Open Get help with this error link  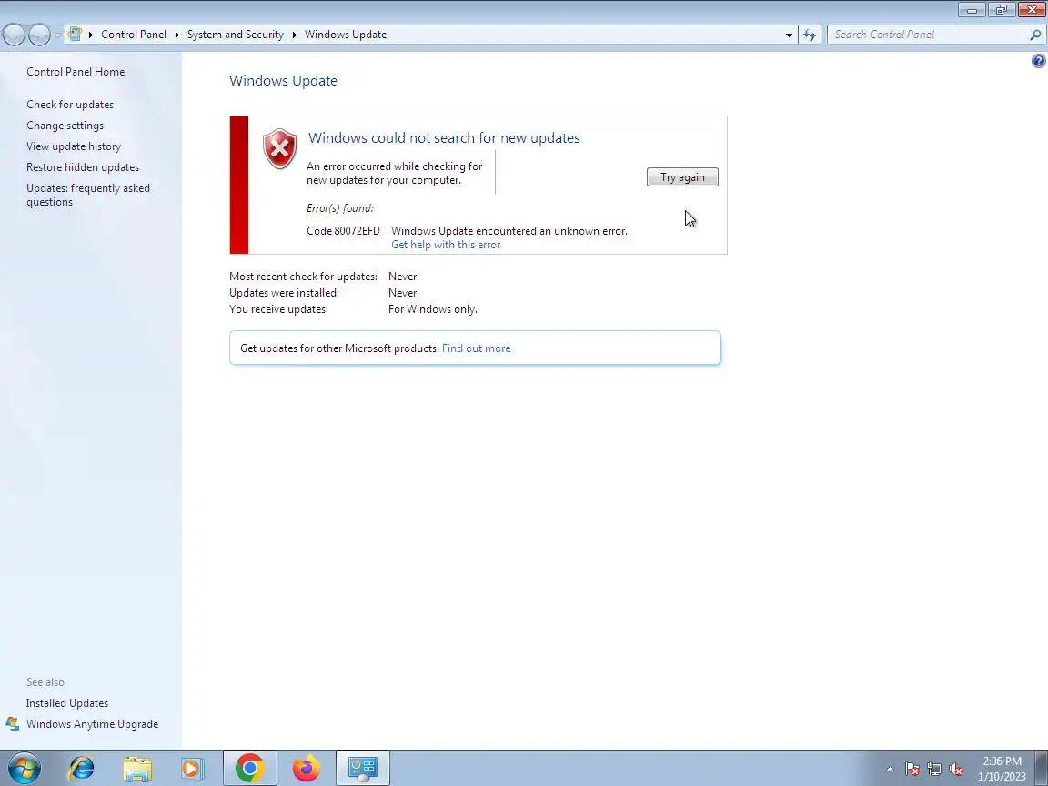(x=446, y=245)
